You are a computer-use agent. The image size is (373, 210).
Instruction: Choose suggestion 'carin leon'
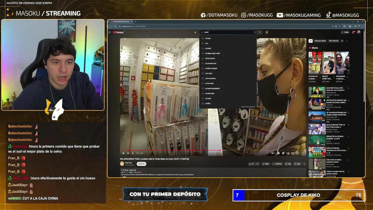[x=228, y=73]
